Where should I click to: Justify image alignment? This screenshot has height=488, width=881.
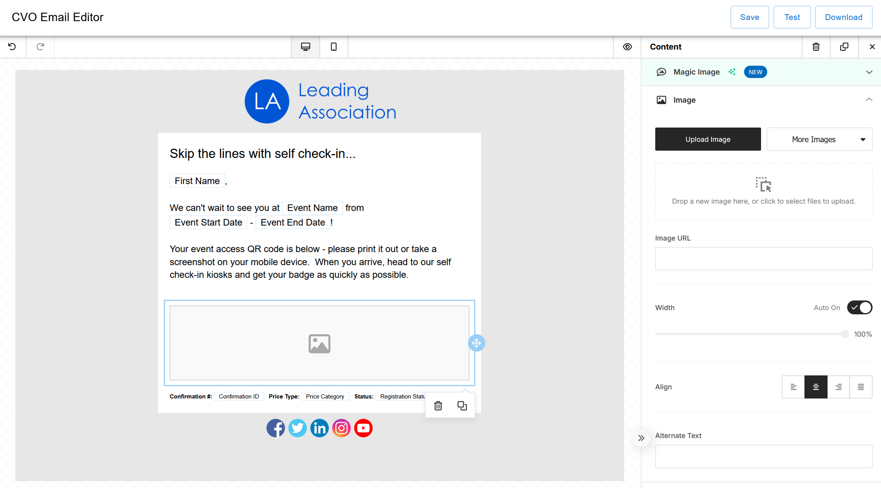(x=861, y=387)
